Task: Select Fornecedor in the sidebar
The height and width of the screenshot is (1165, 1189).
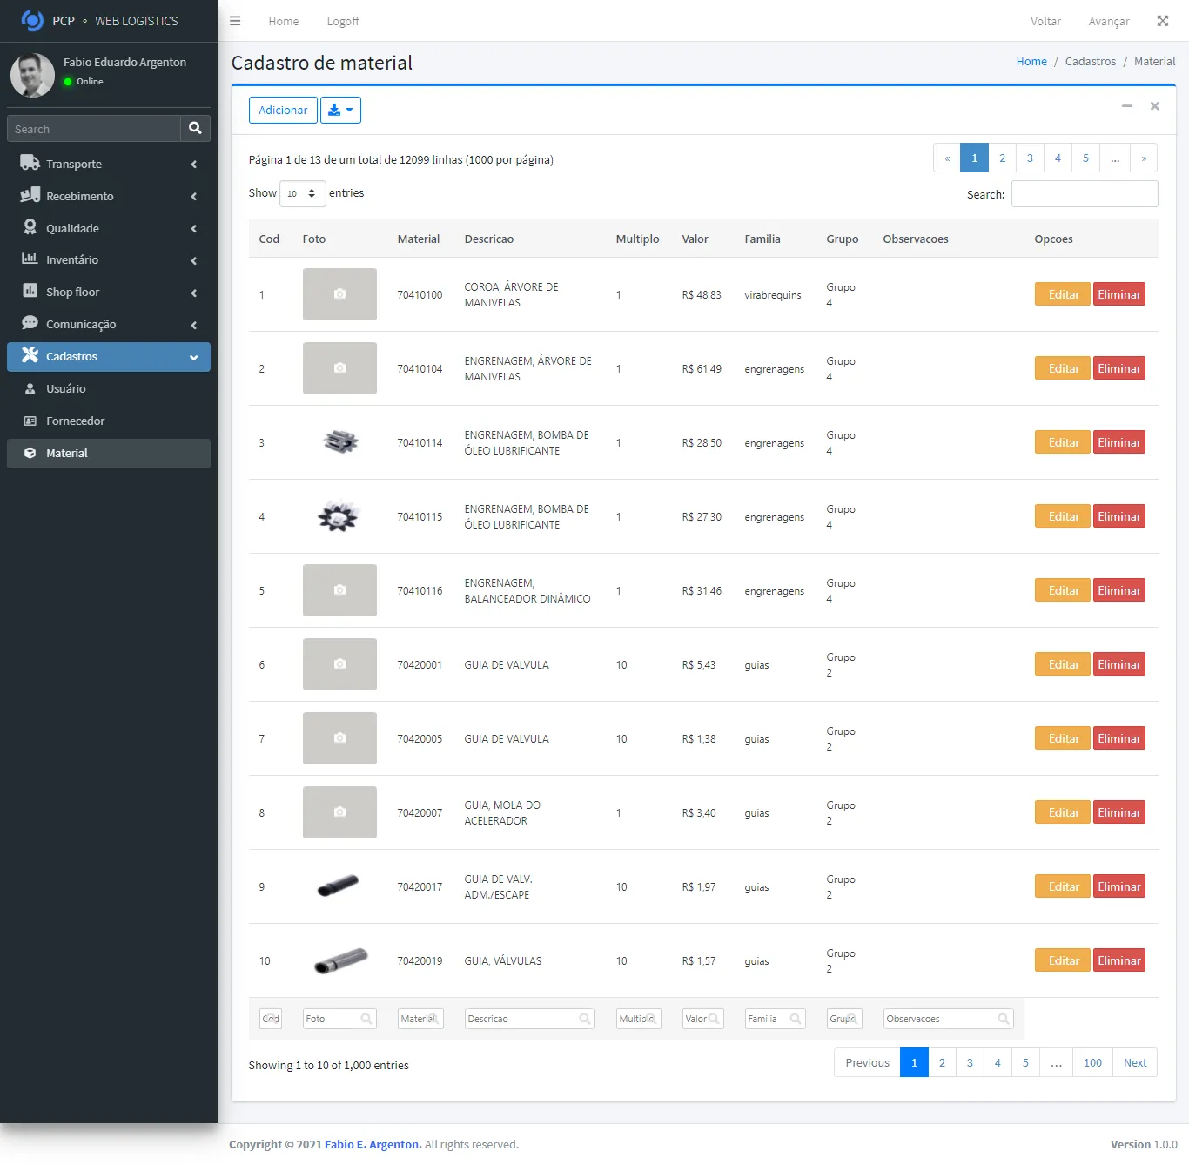Action: click(x=75, y=421)
